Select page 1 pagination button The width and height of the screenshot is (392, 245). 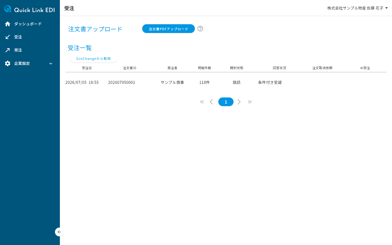click(x=226, y=102)
